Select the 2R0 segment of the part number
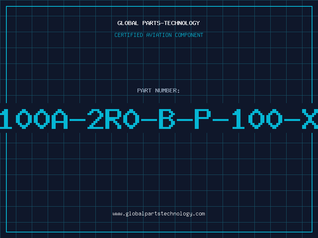This screenshot has width=318, height=238. point(113,119)
